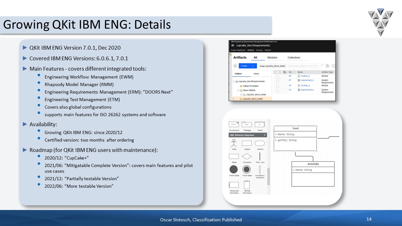This screenshot has height=226, width=402.
Task: Select the Artefakt class box title
Action: click(313, 164)
